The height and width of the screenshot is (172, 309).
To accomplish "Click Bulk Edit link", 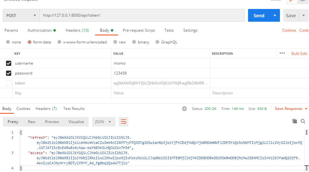I will pyautogui.click(x=299, y=54).
